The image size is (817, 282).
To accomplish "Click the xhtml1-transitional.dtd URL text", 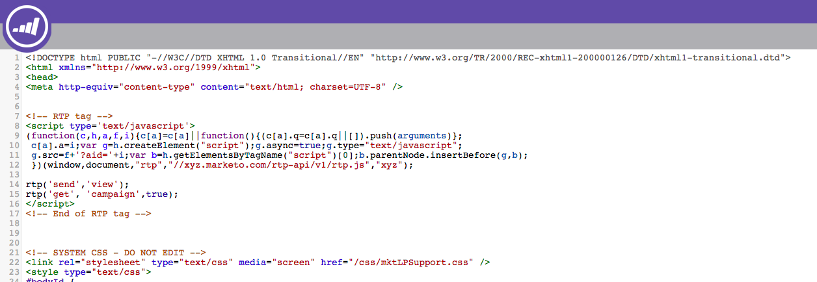I will point(580,58).
